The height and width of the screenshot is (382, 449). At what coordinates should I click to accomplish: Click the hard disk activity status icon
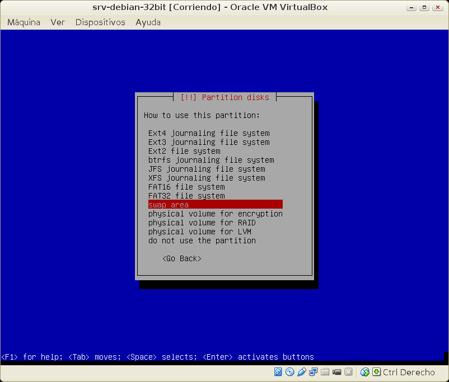[278, 372]
